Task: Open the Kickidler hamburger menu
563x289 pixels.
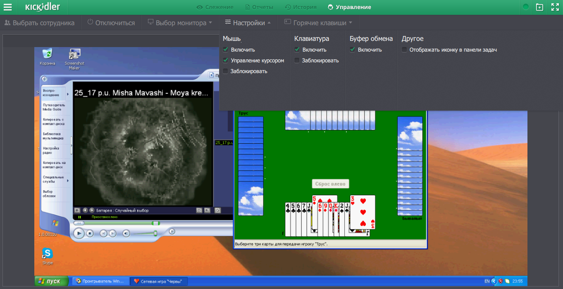Action: coord(8,7)
